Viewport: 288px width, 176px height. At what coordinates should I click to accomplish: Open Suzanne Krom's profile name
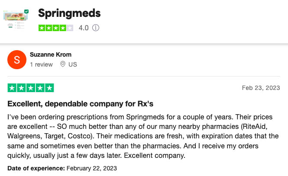click(51, 54)
